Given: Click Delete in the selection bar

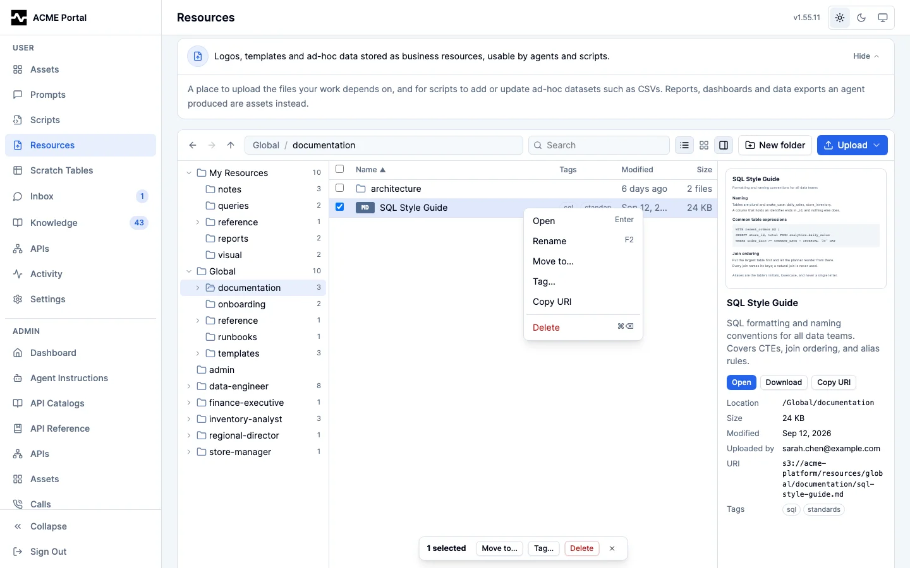Looking at the screenshot, I should (x=581, y=548).
